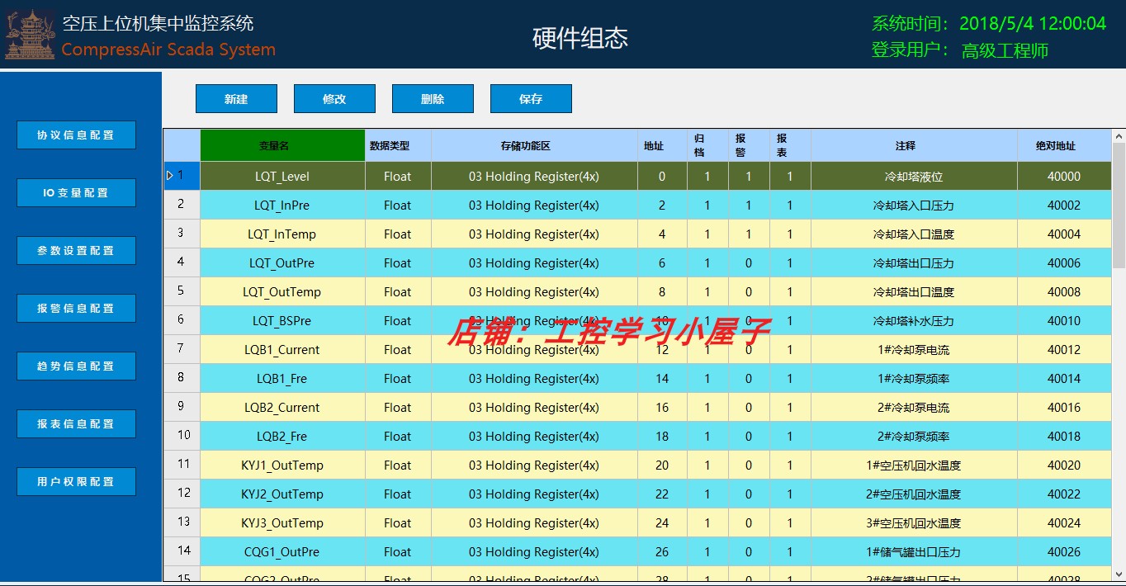Click the 变量名 column header
This screenshot has height=586, width=1126.
[x=282, y=145]
